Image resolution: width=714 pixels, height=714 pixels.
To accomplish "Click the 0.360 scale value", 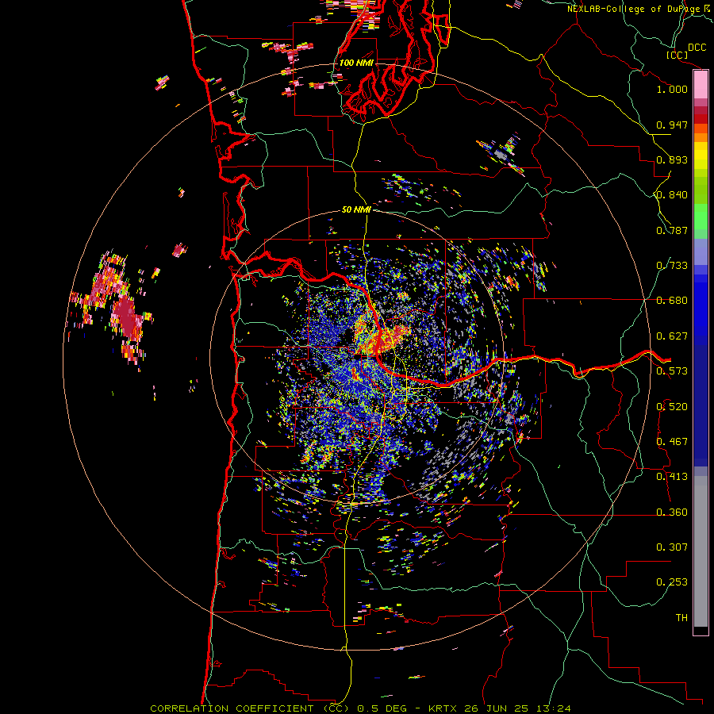I will tap(672, 512).
